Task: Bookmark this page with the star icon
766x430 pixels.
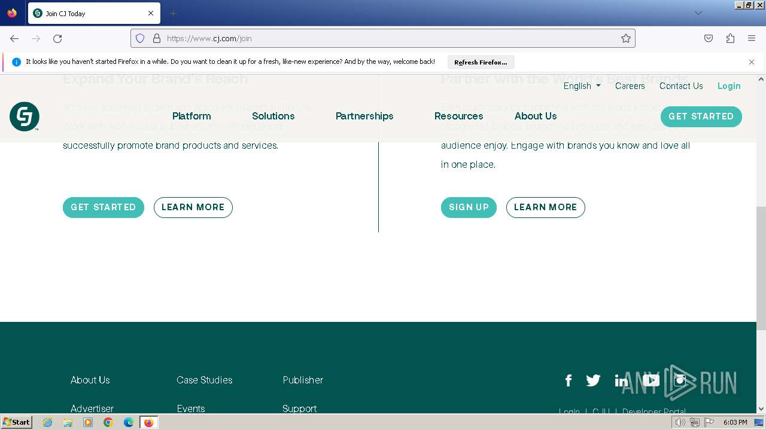Action: pyautogui.click(x=626, y=38)
